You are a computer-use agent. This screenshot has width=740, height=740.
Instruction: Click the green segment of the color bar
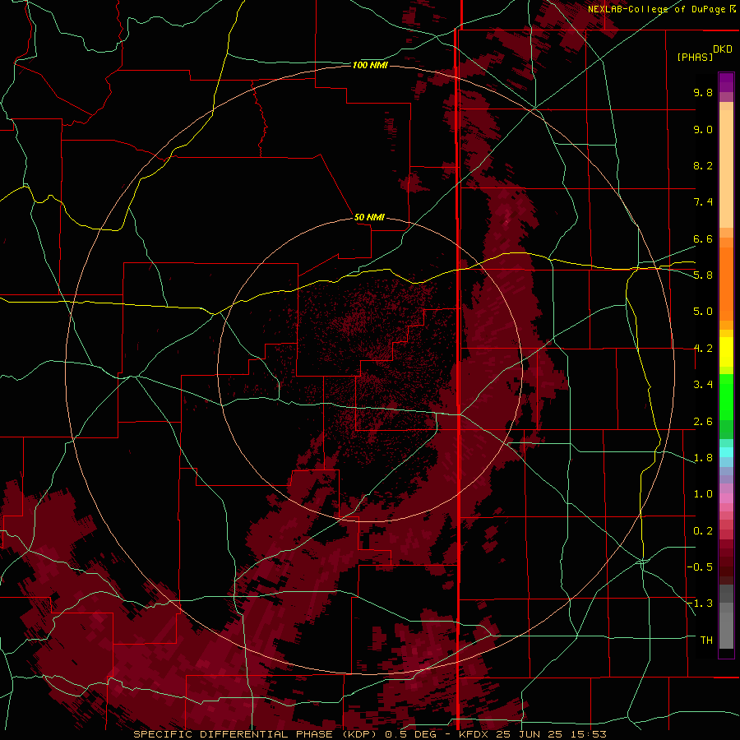pyautogui.click(x=726, y=396)
